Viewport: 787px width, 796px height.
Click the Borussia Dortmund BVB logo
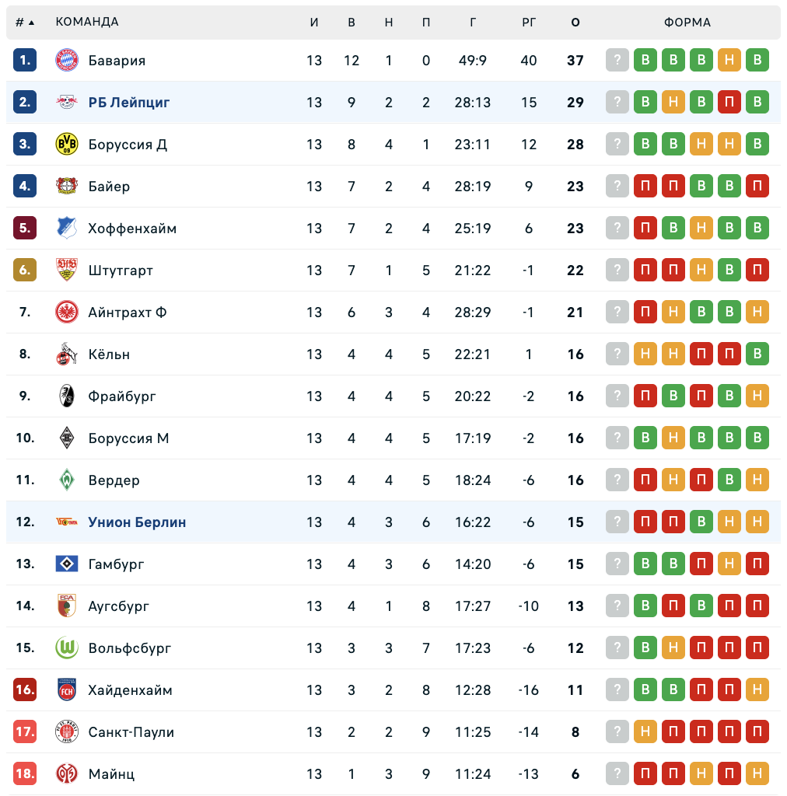[x=67, y=145]
